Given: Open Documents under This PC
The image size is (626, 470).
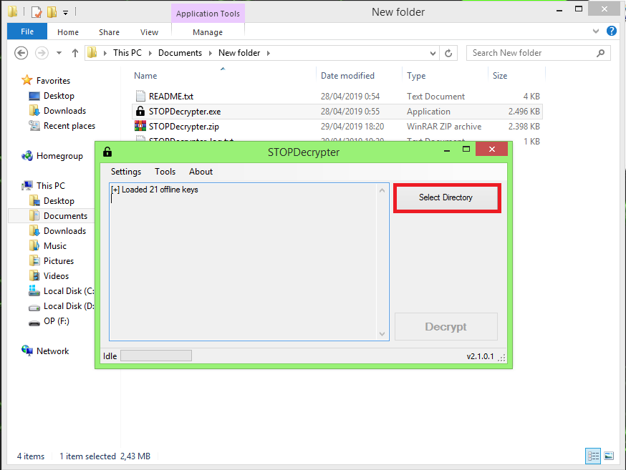Looking at the screenshot, I should tap(65, 216).
